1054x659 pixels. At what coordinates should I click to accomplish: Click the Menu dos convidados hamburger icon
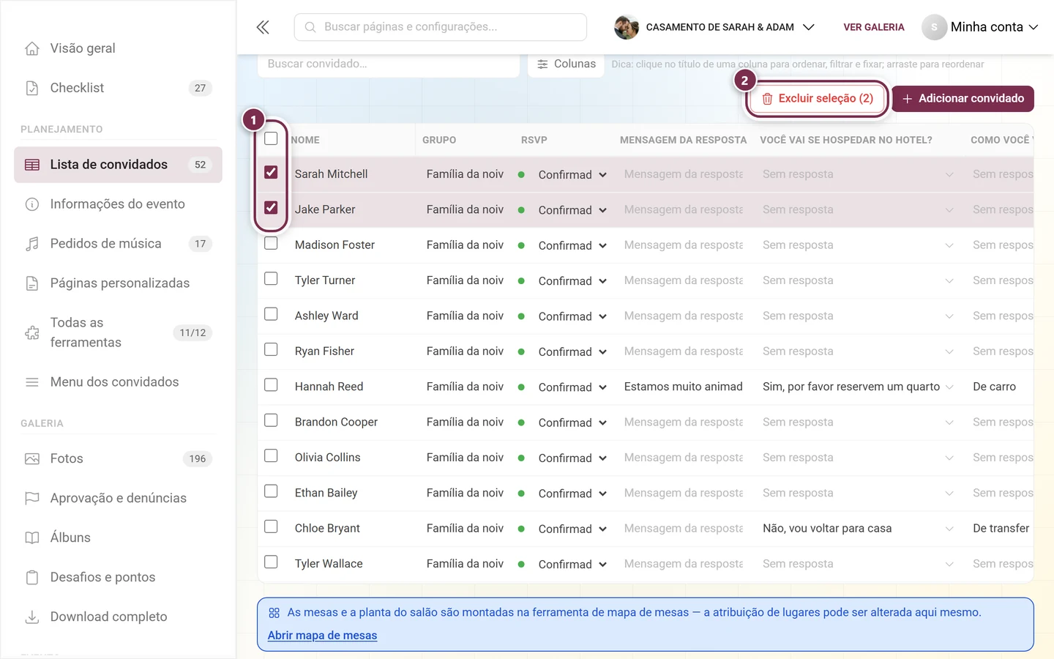32,382
